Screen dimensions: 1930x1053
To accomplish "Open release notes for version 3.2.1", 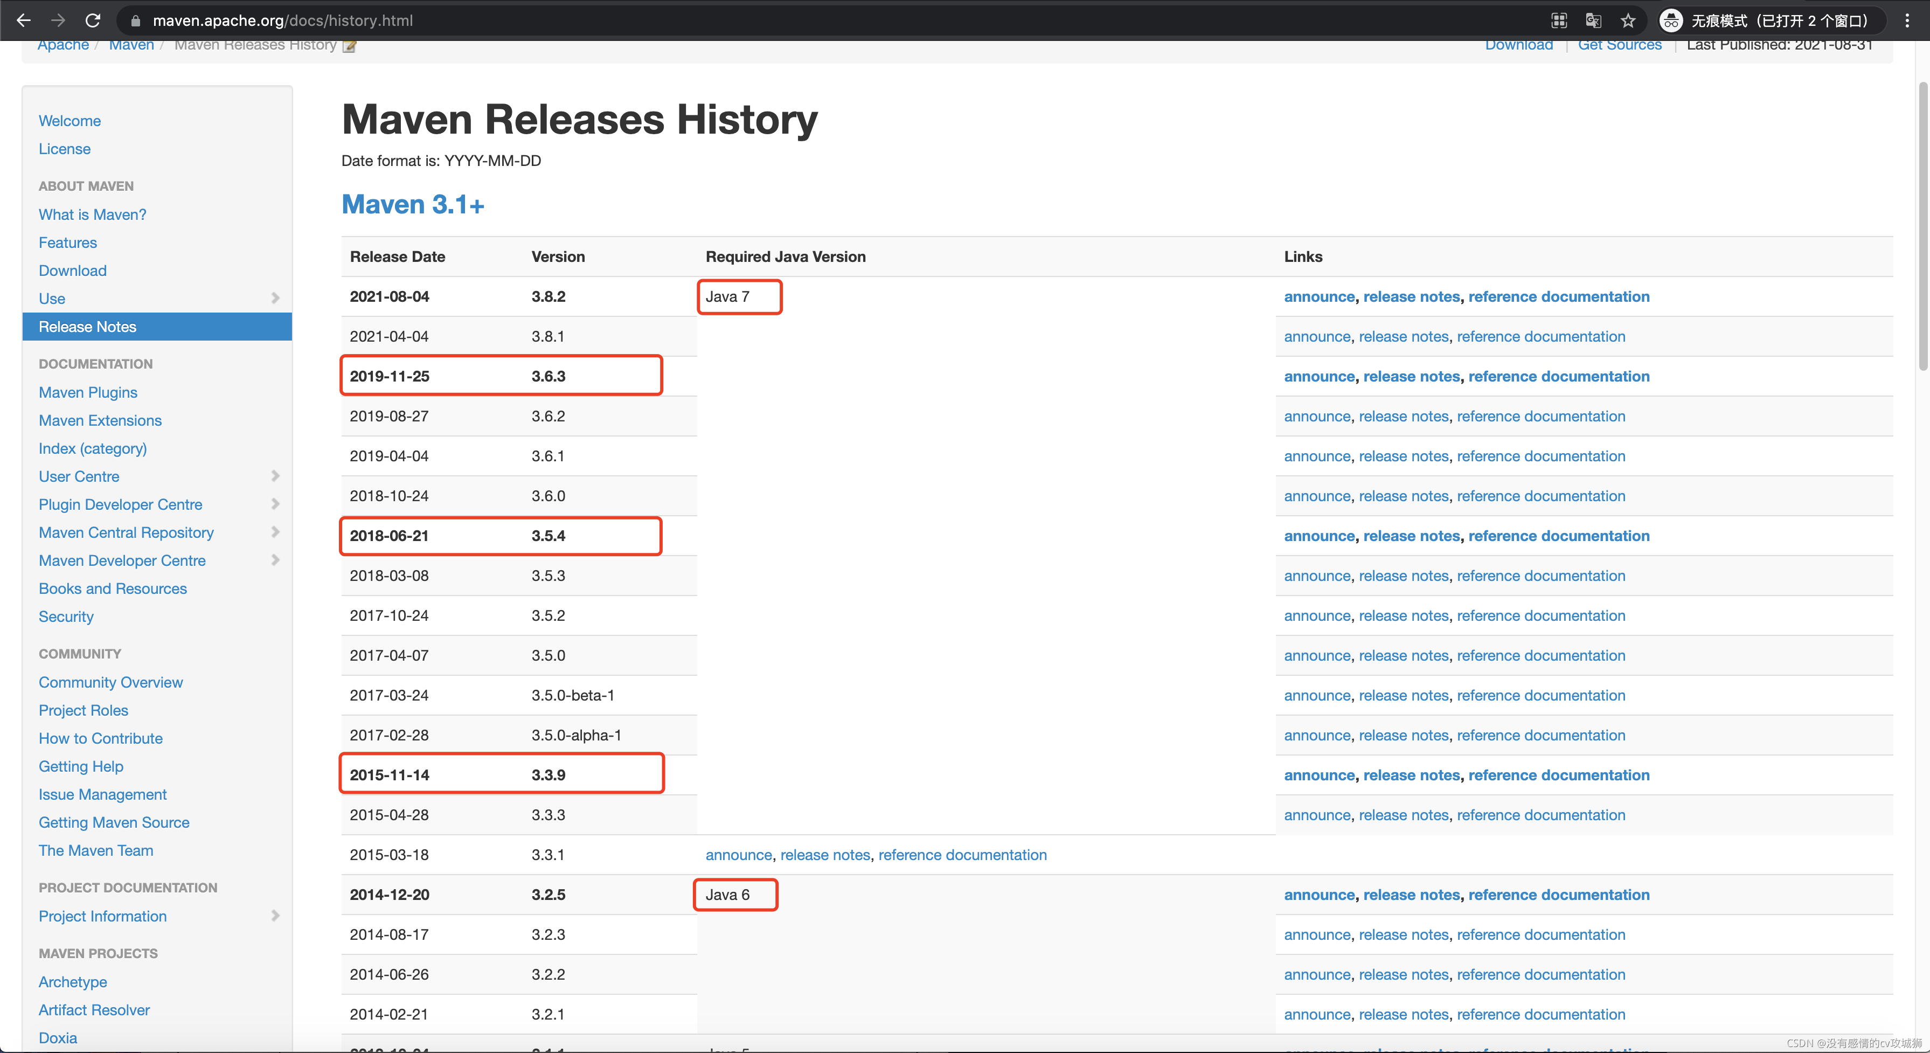I will coord(1404,1015).
